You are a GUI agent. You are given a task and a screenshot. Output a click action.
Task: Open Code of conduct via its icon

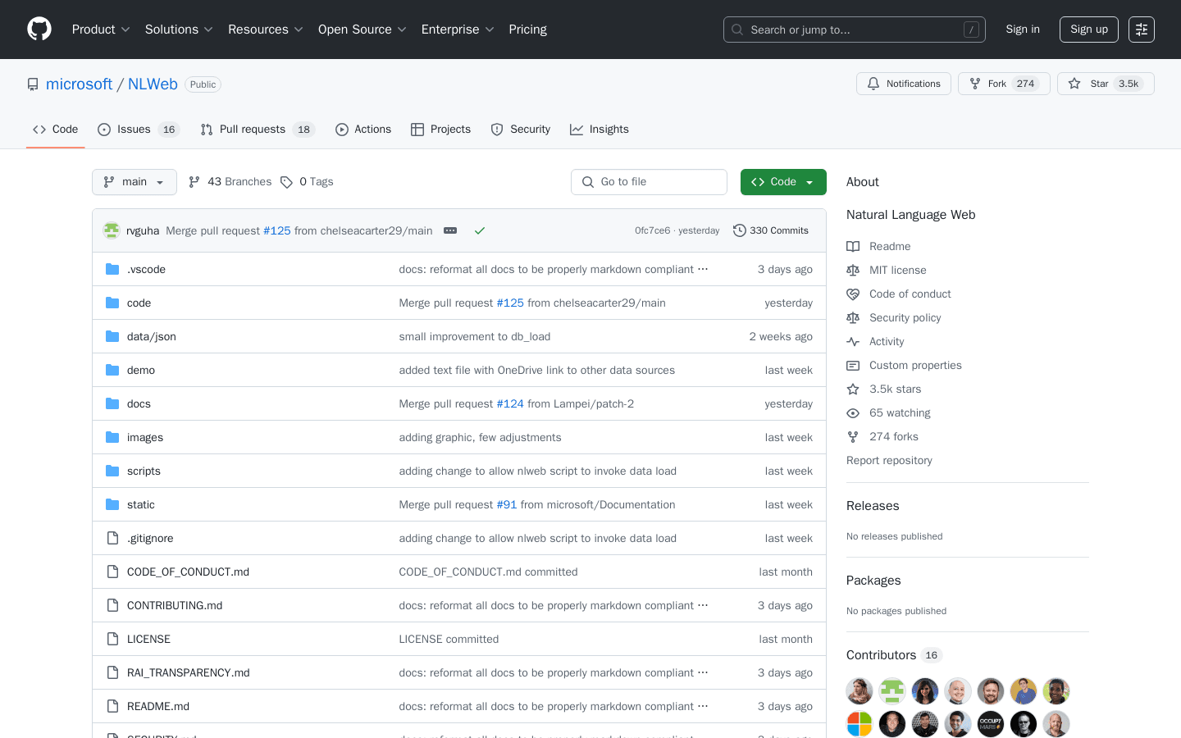[853, 294]
